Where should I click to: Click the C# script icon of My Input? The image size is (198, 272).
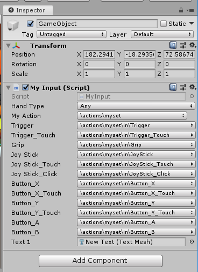[x=16, y=88]
